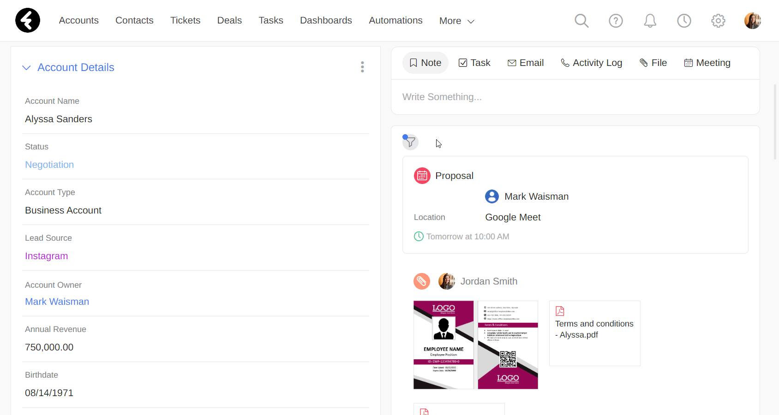This screenshot has width=779, height=415.
Task: Open the Tasks menu
Action: tap(271, 20)
